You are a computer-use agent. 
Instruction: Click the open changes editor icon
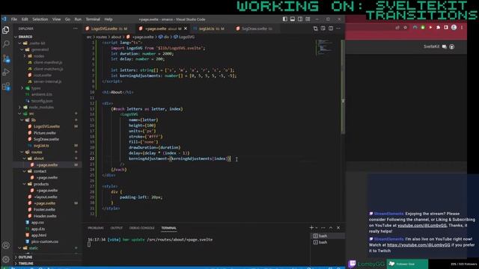click(315, 28)
